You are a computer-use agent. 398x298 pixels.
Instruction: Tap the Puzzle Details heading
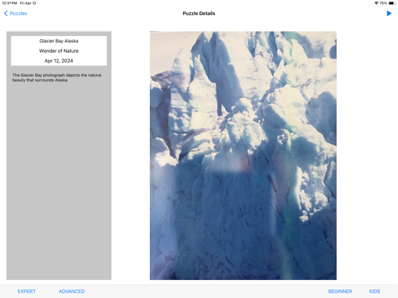tap(199, 14)
